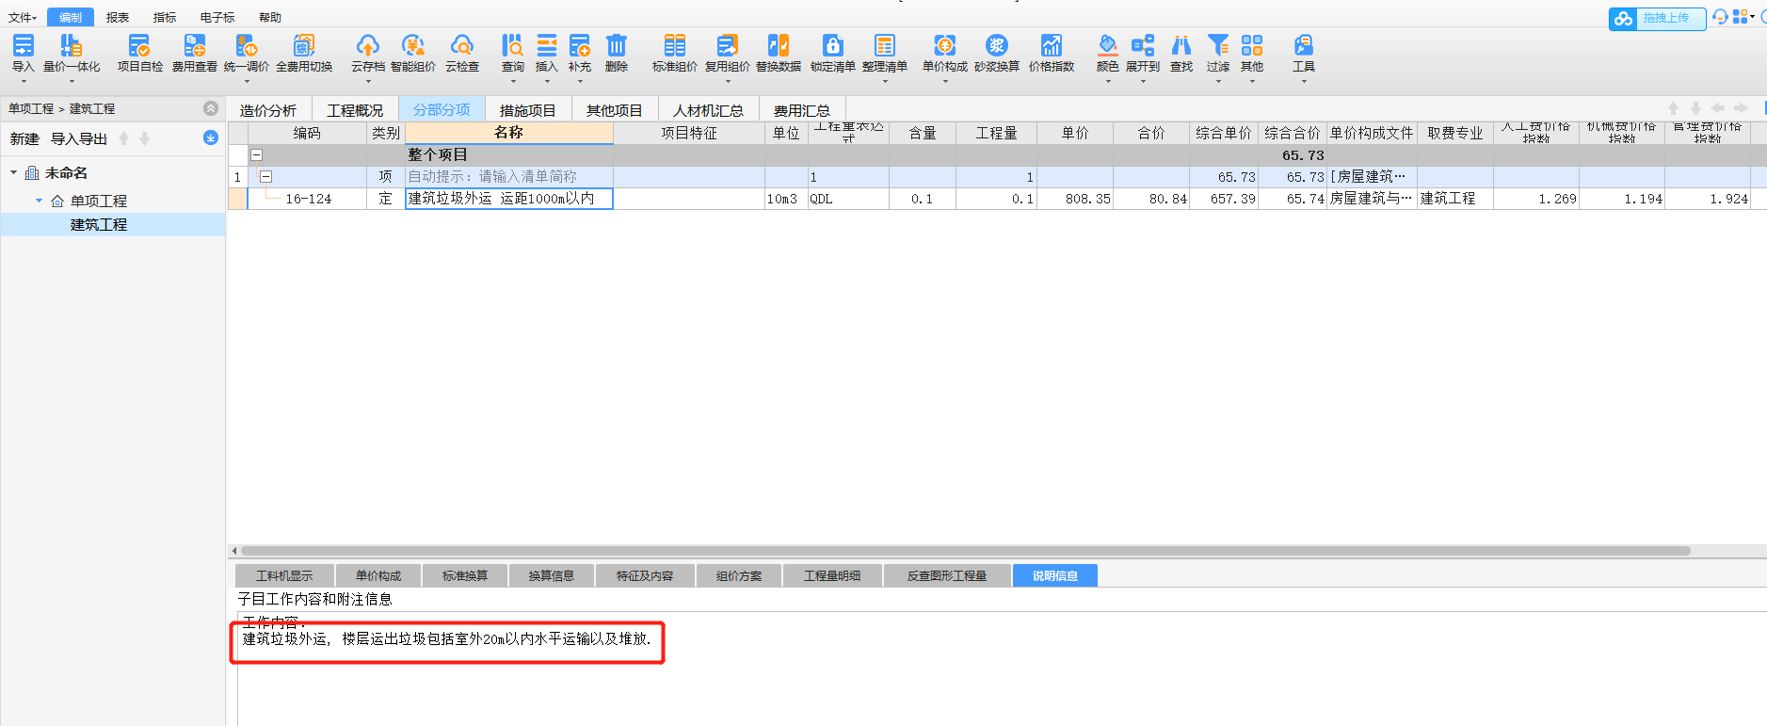Screen dimensions: 1767x726
Task: Click the blue download circle button
Action: 211,137
